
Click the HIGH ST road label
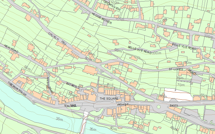coord(123,105)
